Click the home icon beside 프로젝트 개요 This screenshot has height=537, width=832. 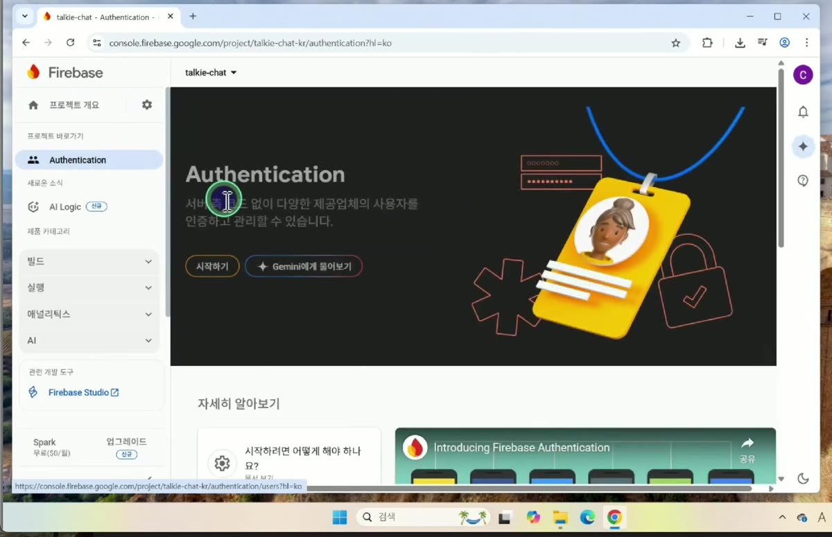(33, 105)
